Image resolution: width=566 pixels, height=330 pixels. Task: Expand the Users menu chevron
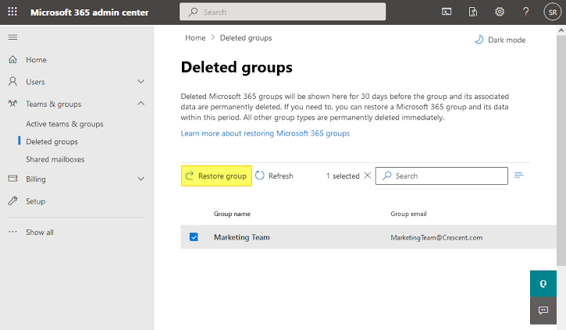point(141,82)
